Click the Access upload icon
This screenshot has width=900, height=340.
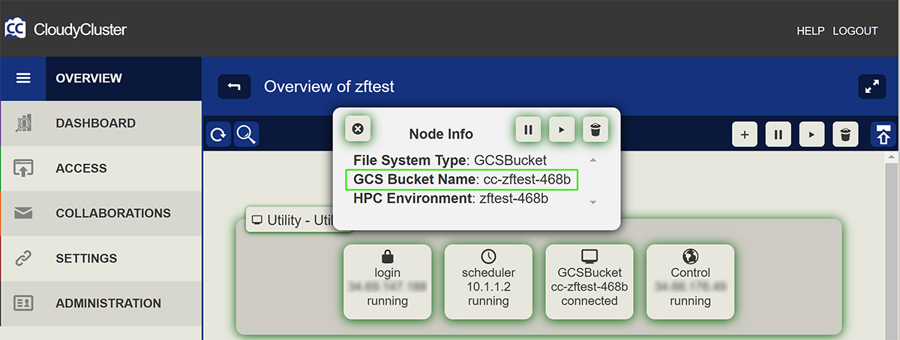[23, 169]
